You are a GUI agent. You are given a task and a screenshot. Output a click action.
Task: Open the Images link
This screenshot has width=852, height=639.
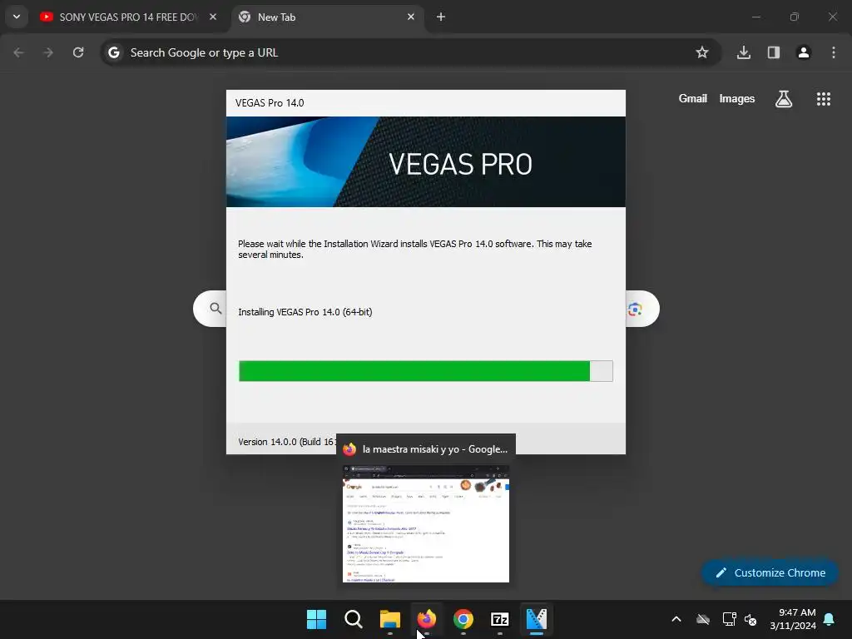coord(737,98)
